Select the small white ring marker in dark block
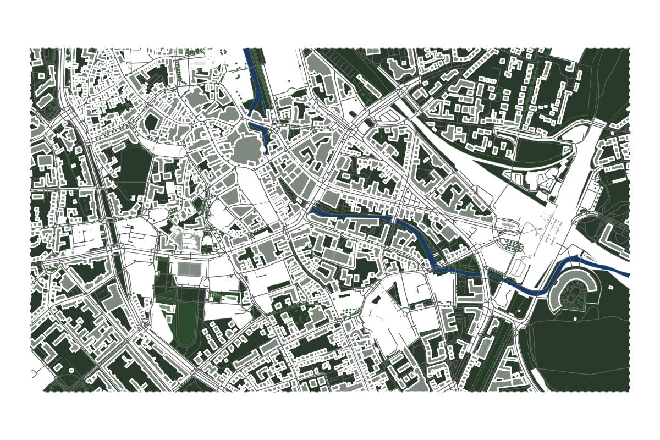 click(x=71, y=371)
